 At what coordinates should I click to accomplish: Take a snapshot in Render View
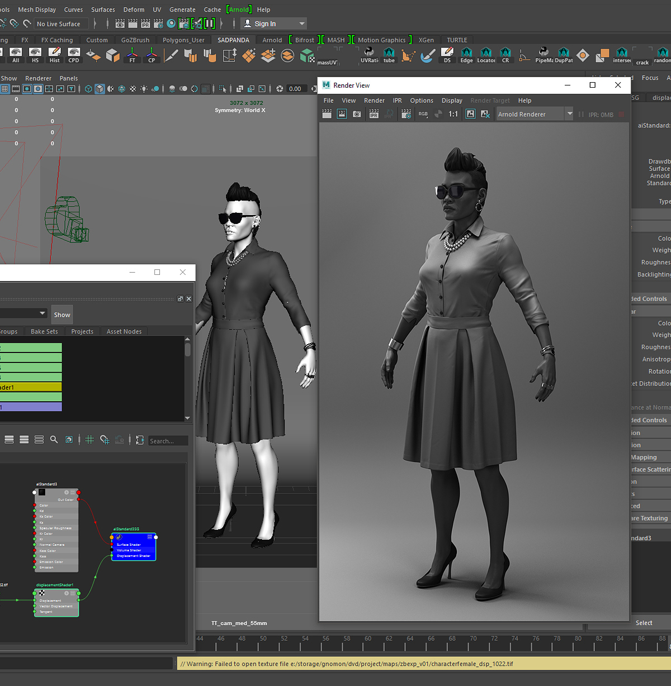click(357, 114)
